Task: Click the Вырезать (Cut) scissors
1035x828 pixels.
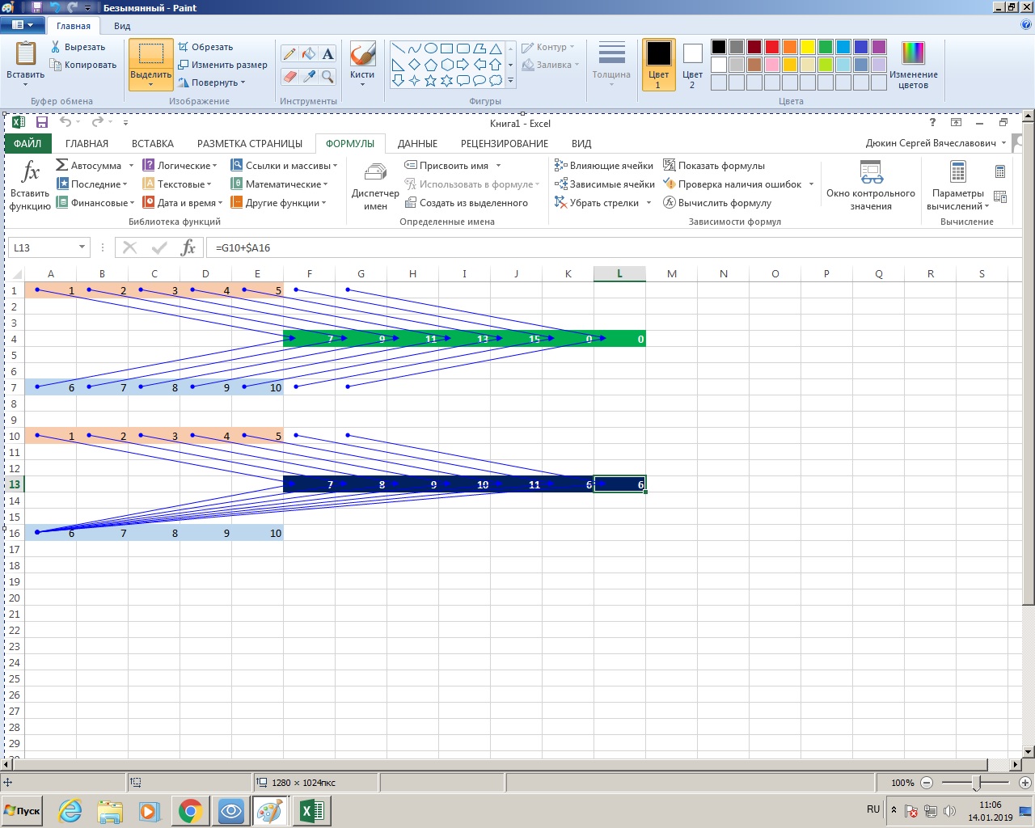Action: pos(78,47)
